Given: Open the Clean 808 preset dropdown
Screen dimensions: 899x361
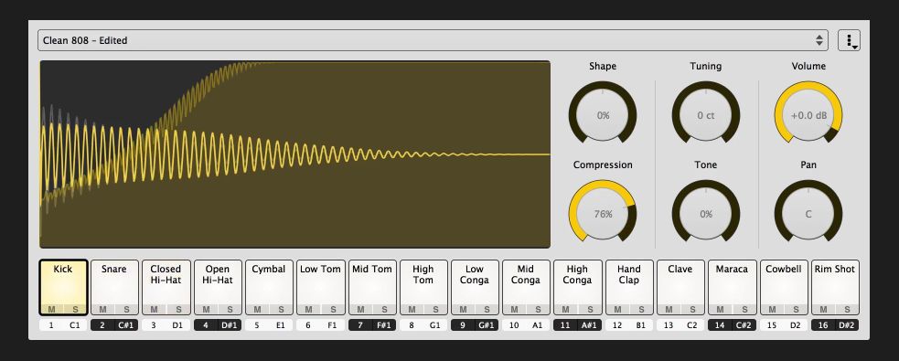Looking at the screenshot, I should coord(433,40).
